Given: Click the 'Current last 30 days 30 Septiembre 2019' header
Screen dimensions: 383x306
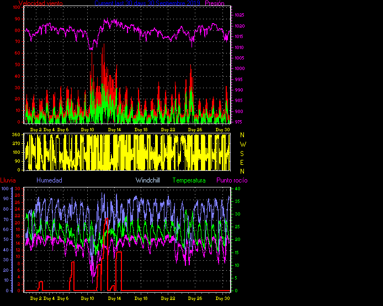Looking at the screenshot, I should 147,3.
